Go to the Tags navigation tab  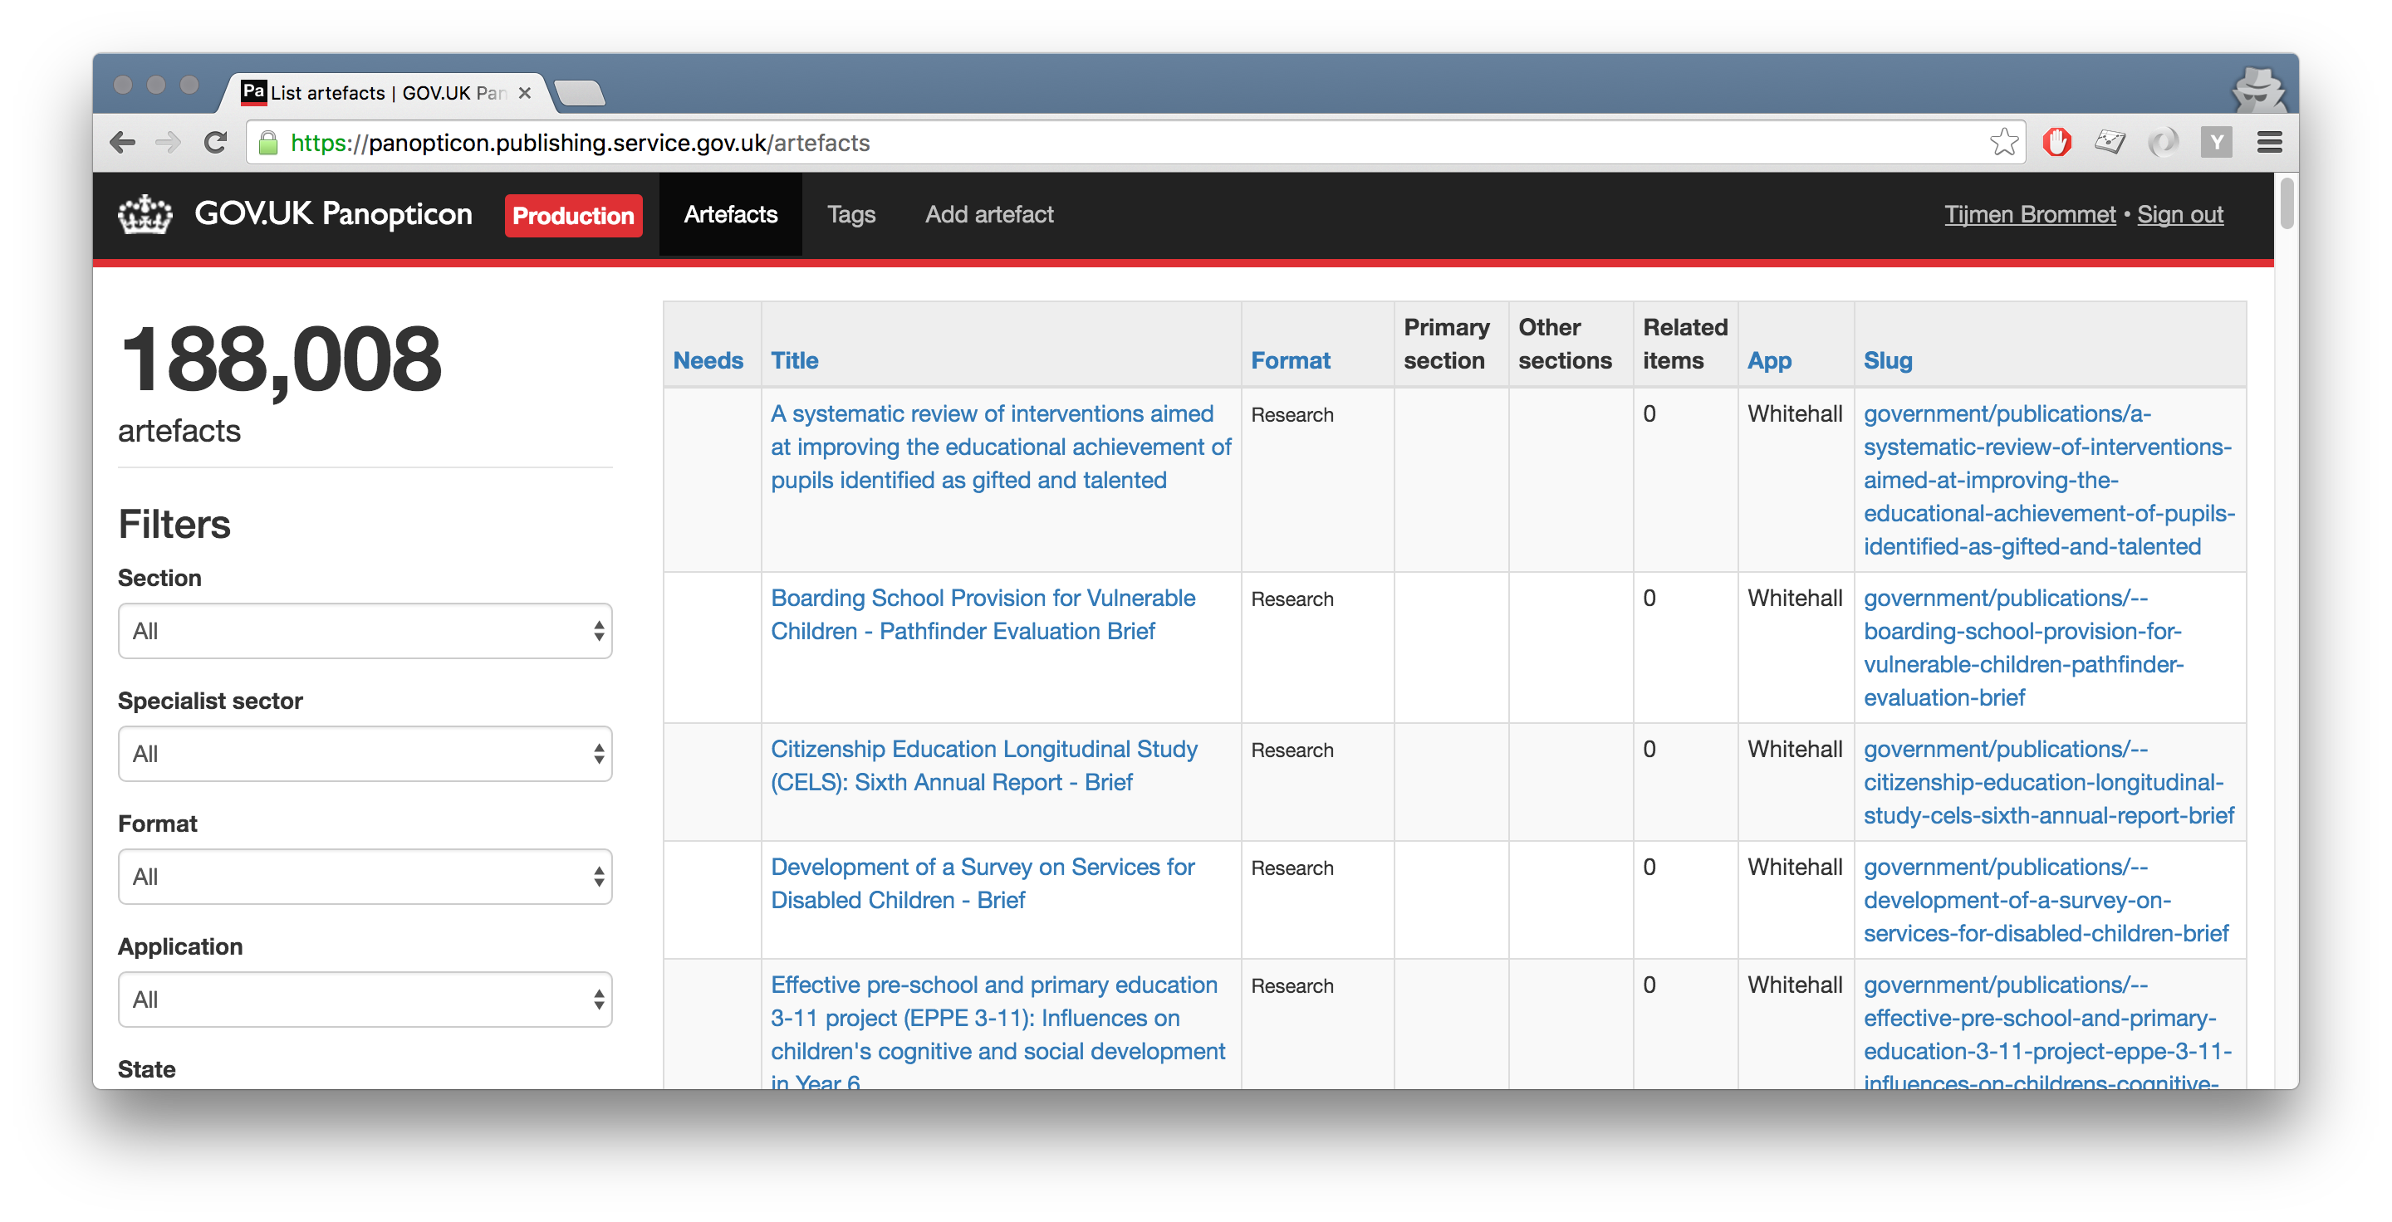[850, 214]
